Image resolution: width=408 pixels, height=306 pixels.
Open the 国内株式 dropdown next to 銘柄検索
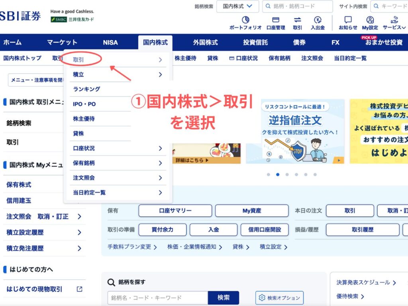click(237, 6)
